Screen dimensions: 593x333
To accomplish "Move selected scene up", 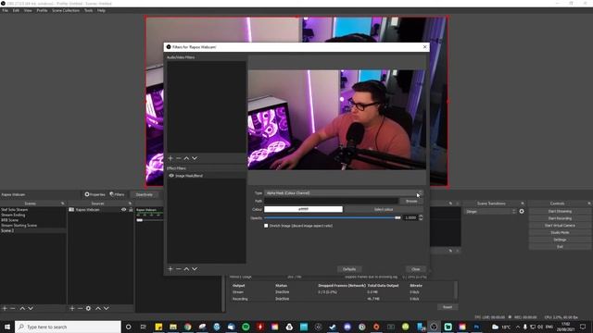I will pyautogui.click(x=22, y=308).
